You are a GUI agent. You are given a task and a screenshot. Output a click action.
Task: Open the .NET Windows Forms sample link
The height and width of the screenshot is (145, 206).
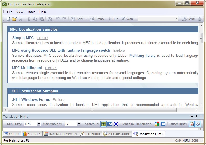[x=31, y=99]
